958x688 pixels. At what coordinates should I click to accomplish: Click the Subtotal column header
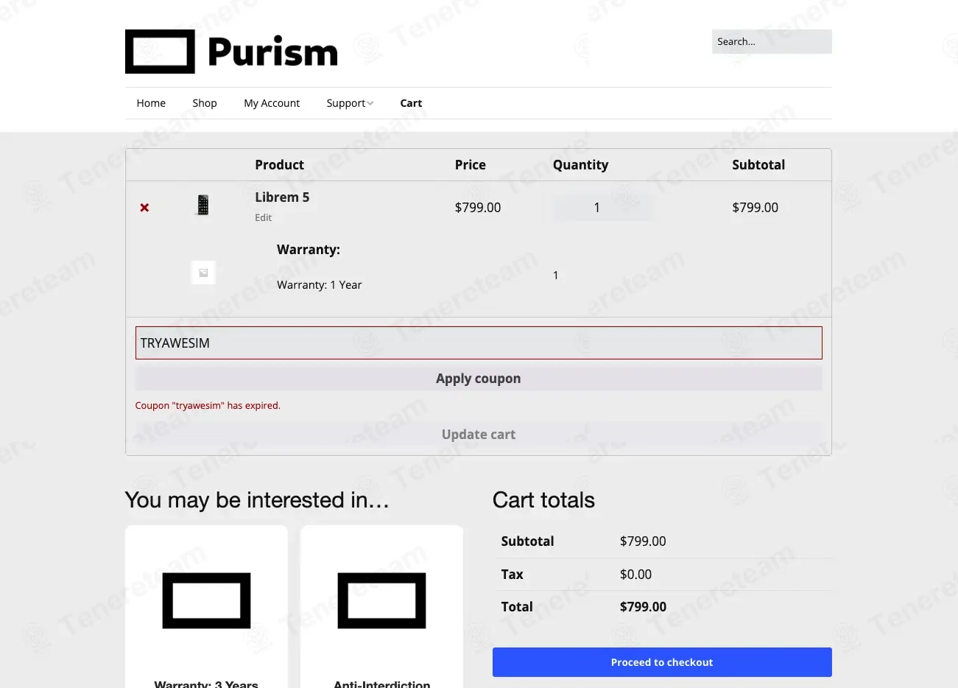pos(758,165)
